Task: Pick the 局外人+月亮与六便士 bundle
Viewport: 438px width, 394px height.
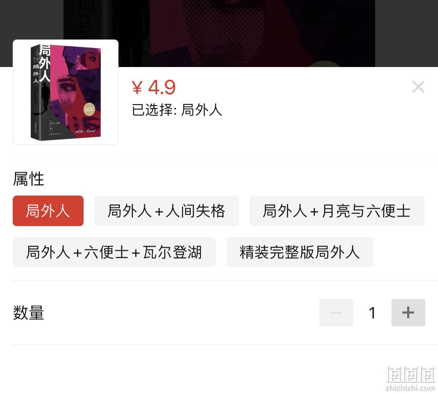Action: (337, 211)
